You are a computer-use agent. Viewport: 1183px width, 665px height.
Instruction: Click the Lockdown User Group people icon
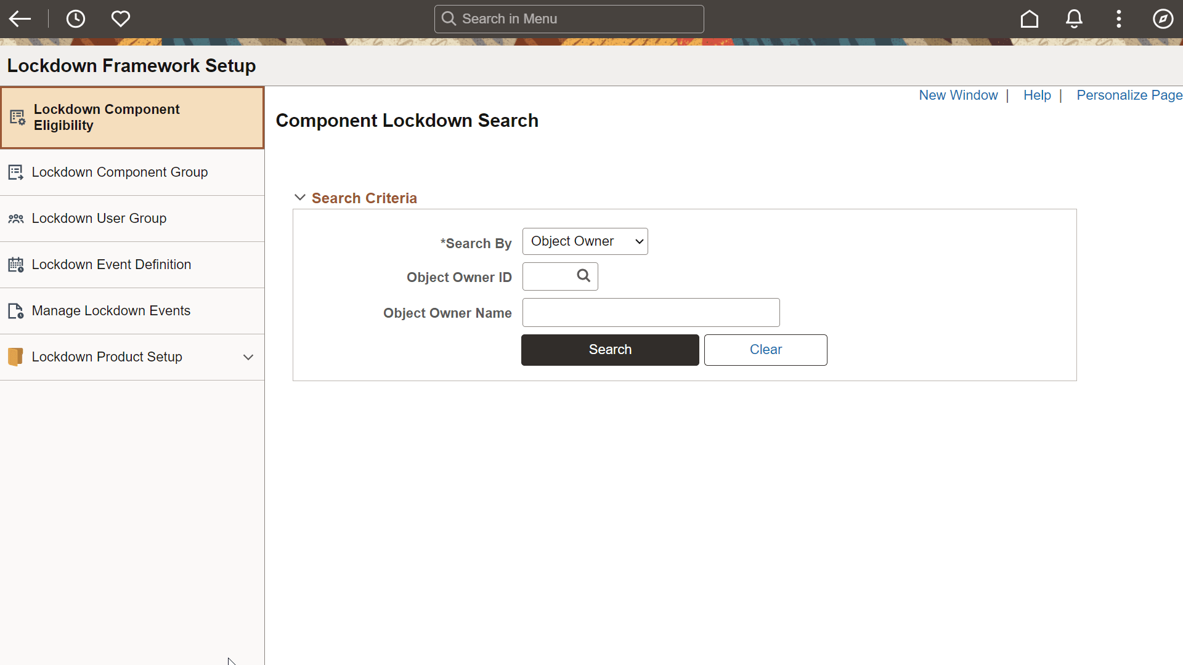tap(16, 218)
